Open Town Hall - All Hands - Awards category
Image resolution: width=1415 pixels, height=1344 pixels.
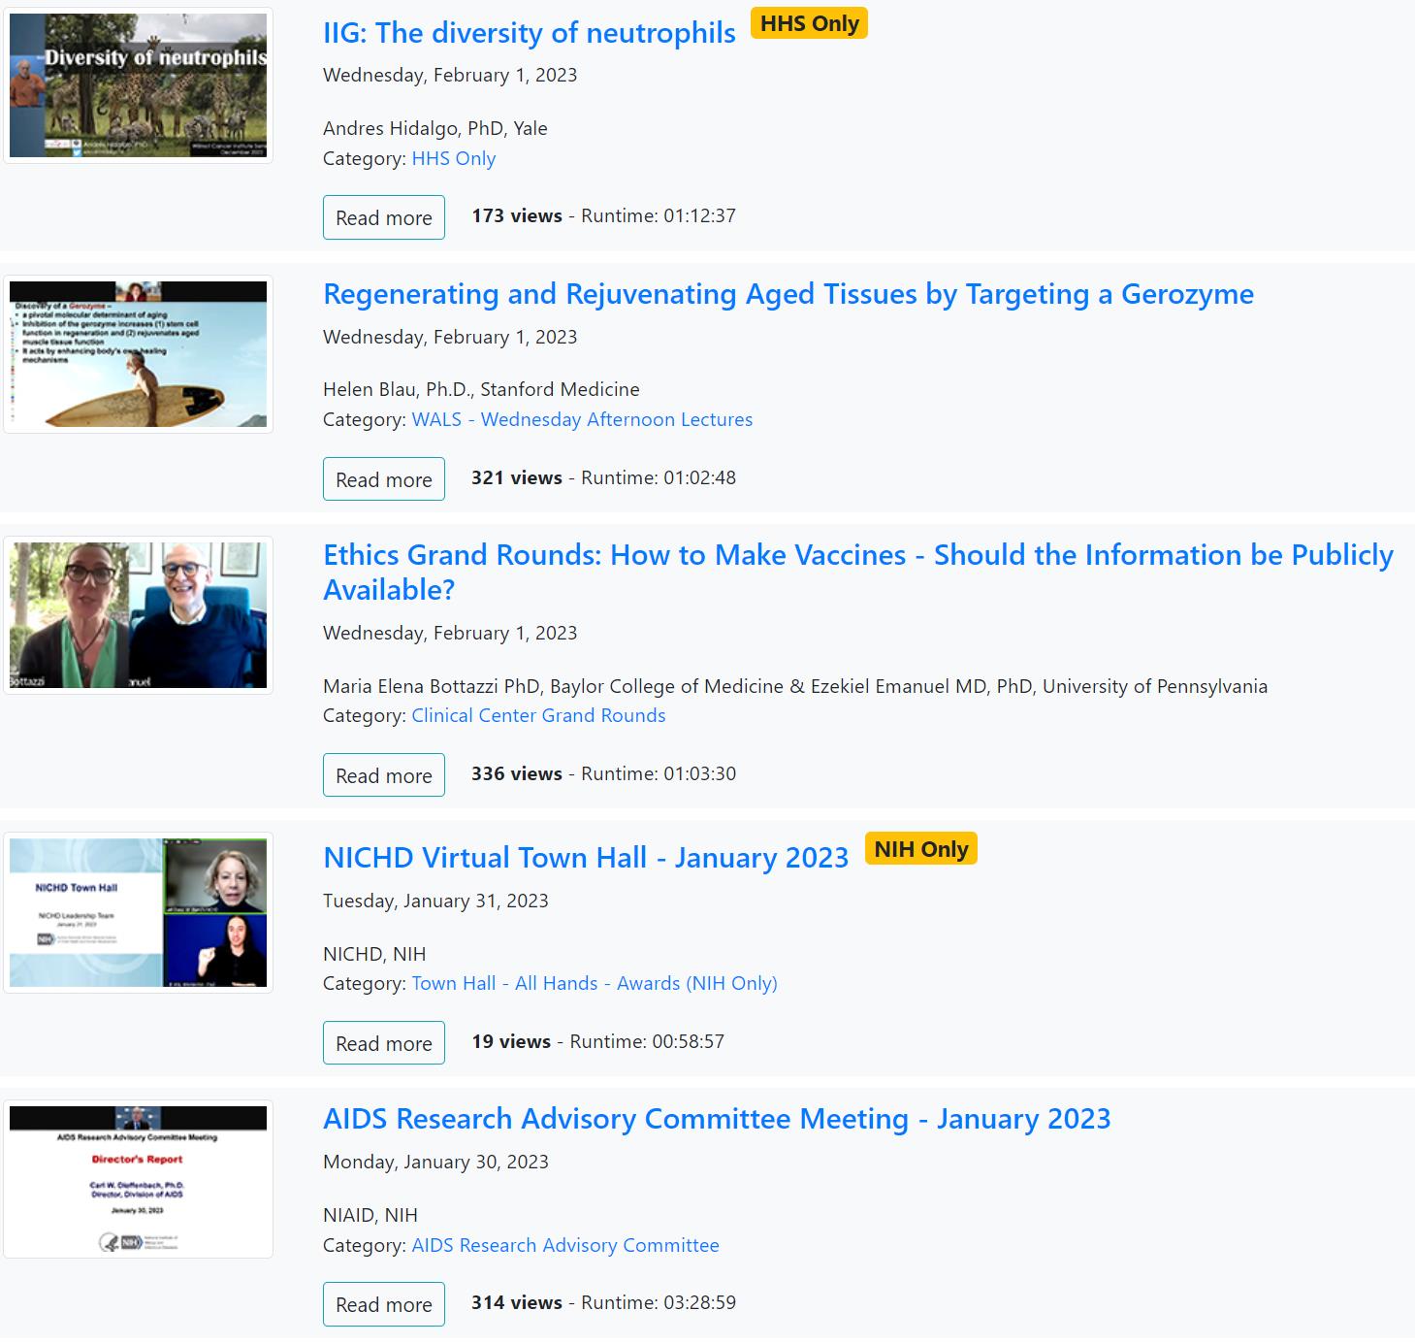coord(594,983)
